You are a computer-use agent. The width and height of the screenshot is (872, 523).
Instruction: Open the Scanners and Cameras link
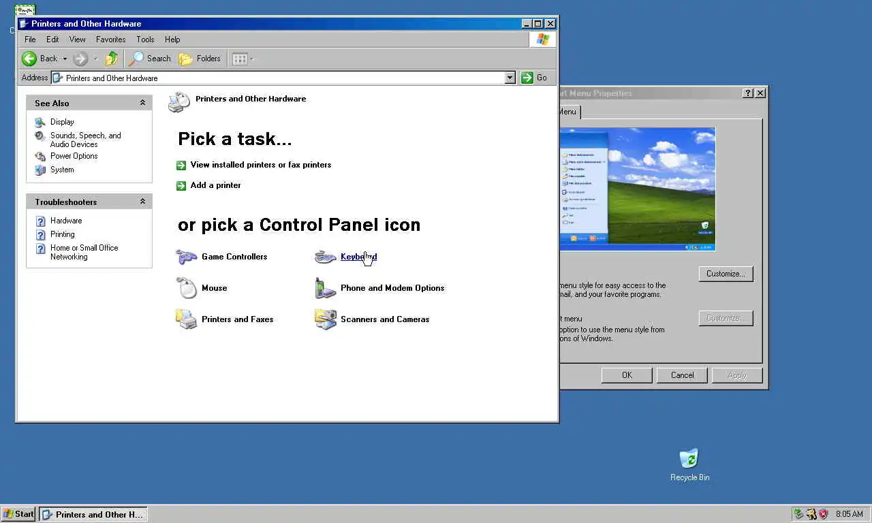point(385,319)
